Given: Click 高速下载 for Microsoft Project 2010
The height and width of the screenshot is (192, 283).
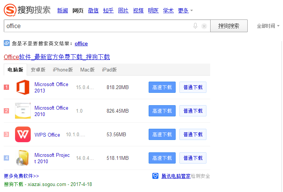Looking at the screenshot, I should pyautogui.click(x=162, y=158).
